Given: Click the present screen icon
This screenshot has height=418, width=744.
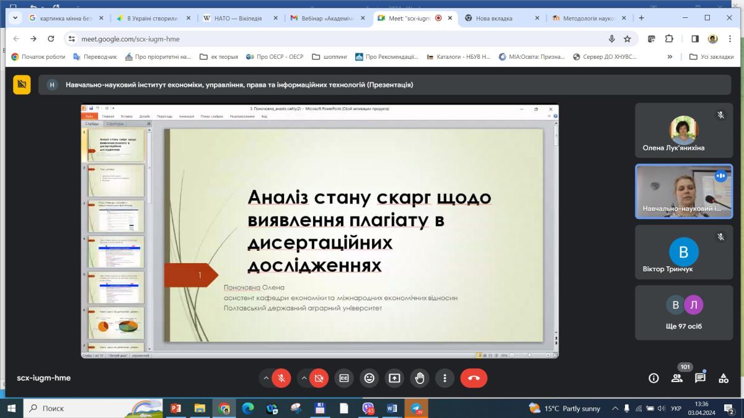Looking at the screenshot, I should click(394, 378).
